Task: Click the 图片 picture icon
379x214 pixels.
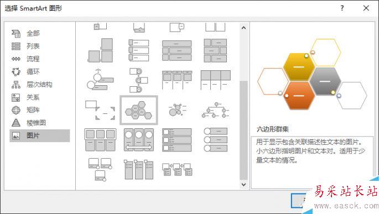Action: click(16, 135)
